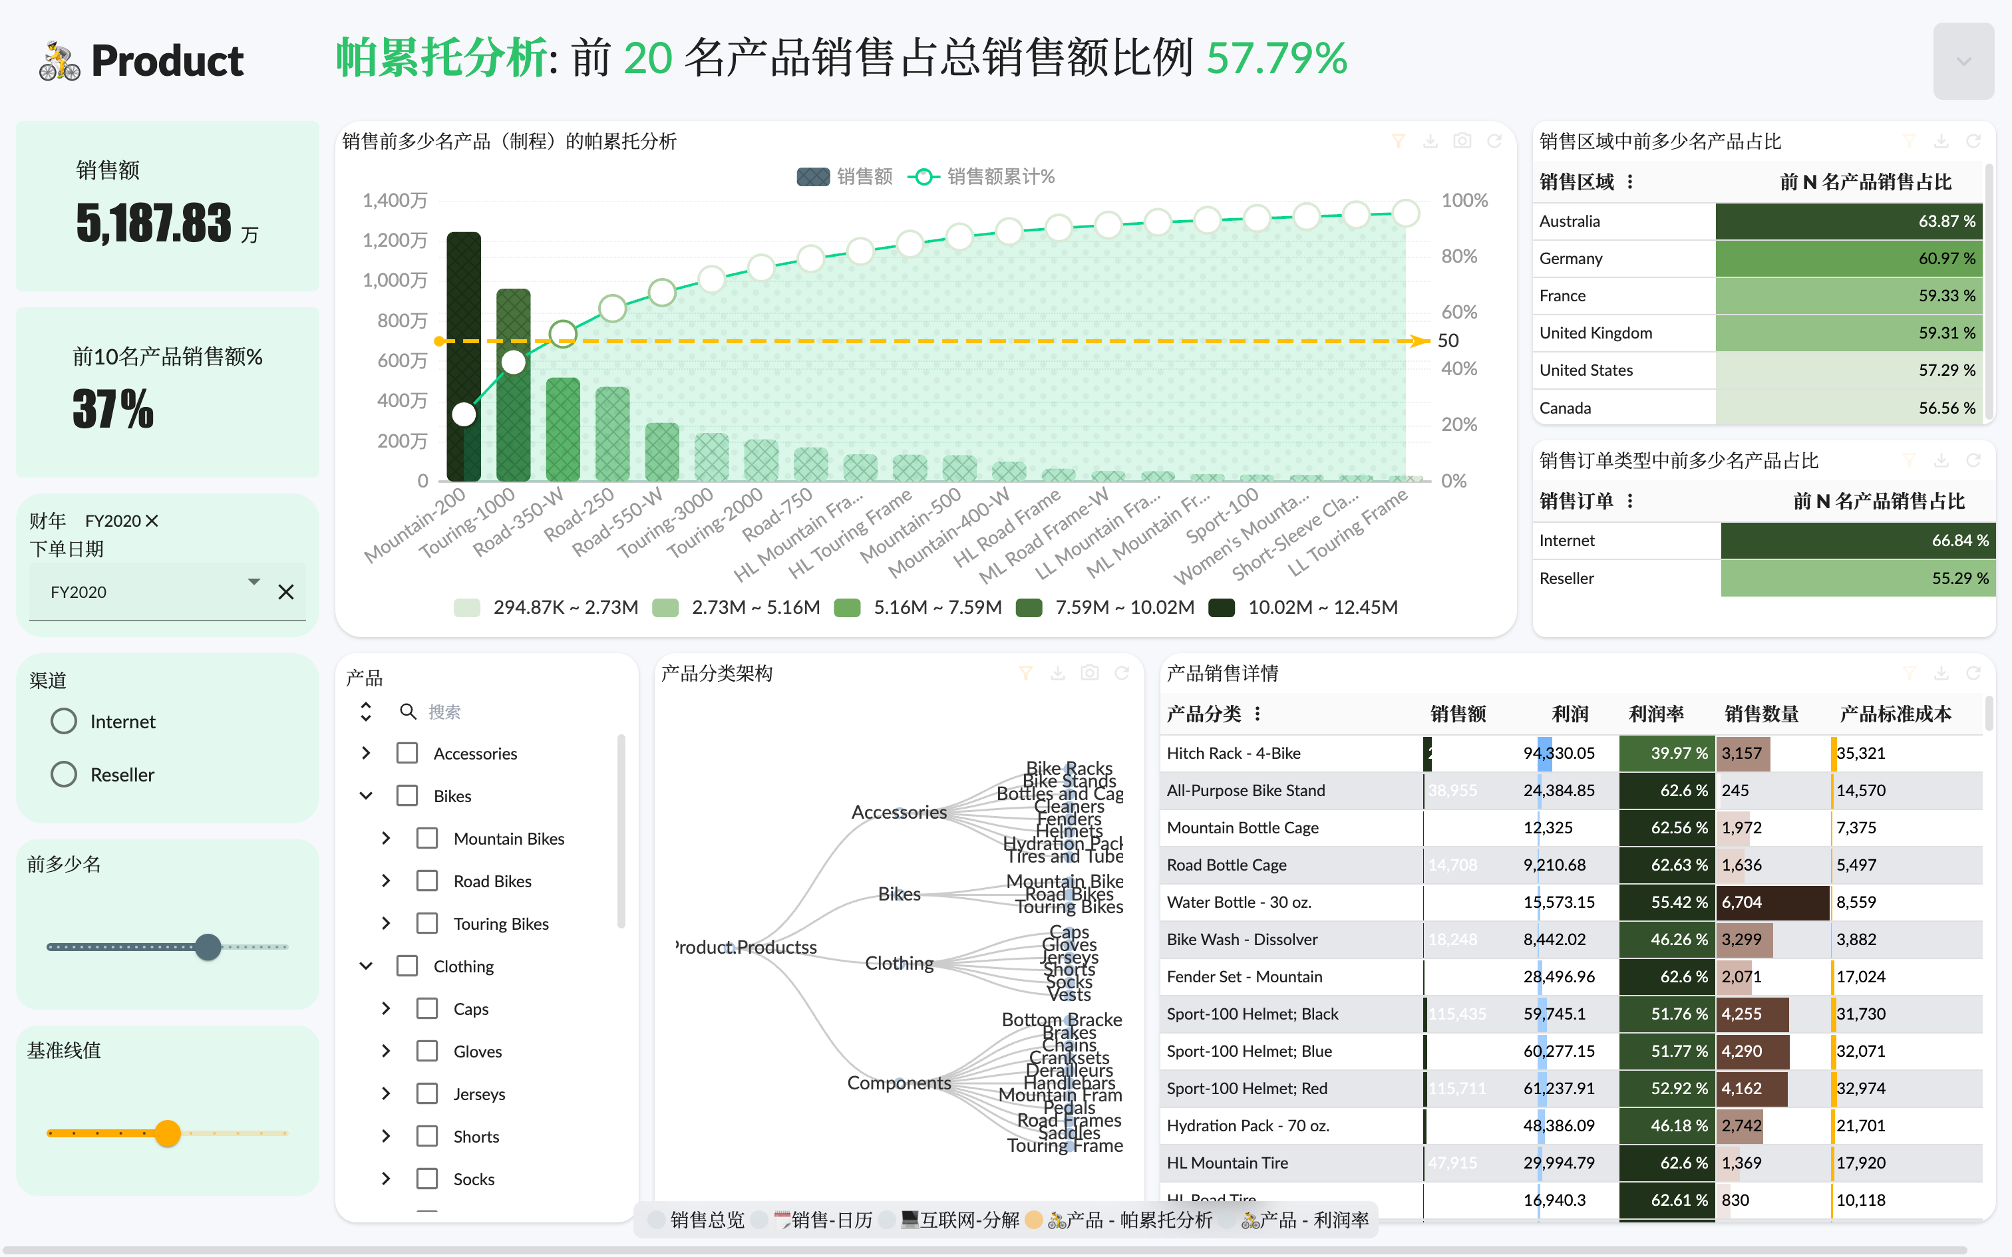Expand the Accessories category tree item
Viewport: 2012px width, 1257px height.
pos(365,753)
